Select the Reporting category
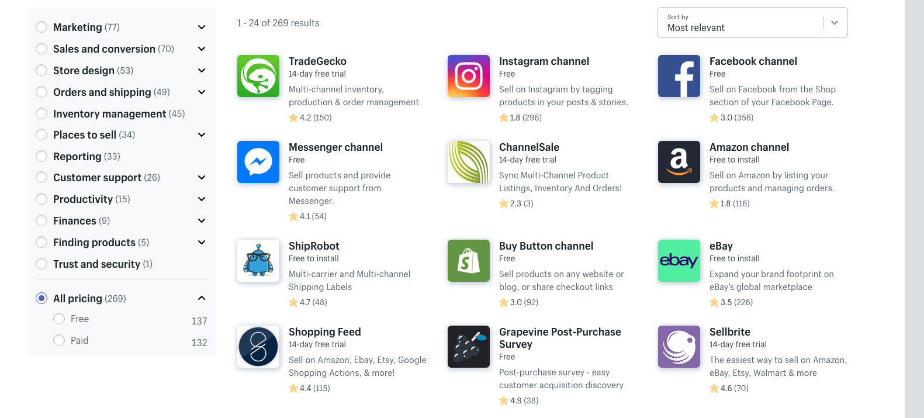924x418 pixels. [x=41, y=156]
